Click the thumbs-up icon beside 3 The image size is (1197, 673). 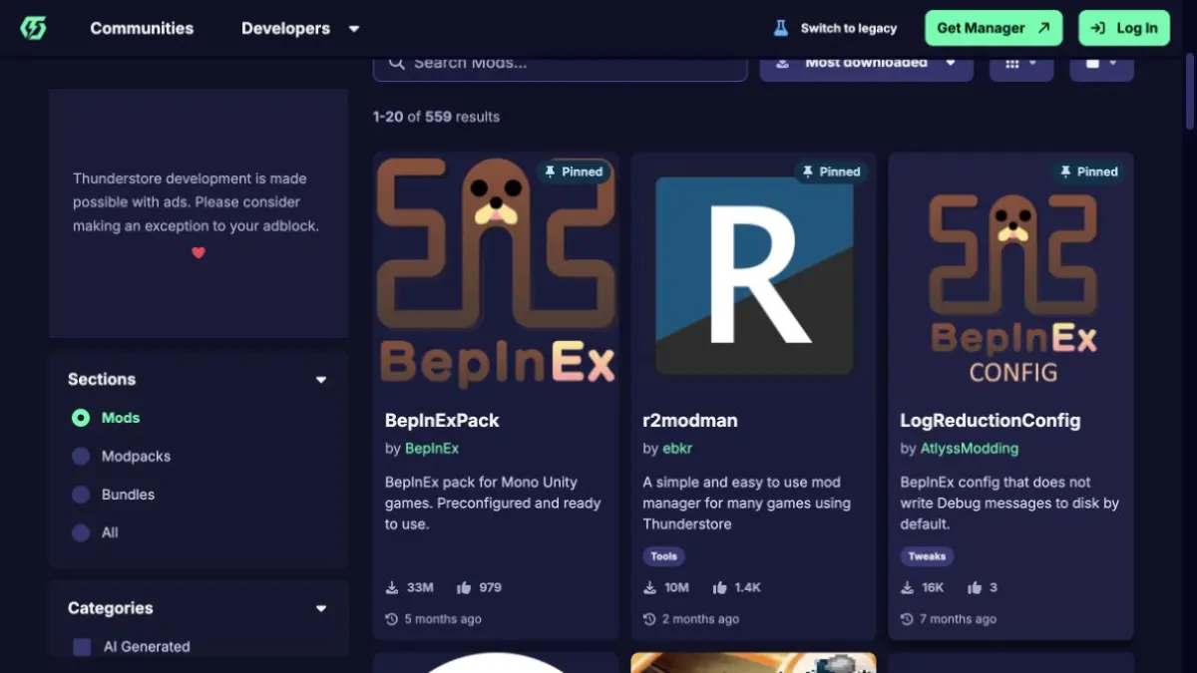tap(975, 587)
